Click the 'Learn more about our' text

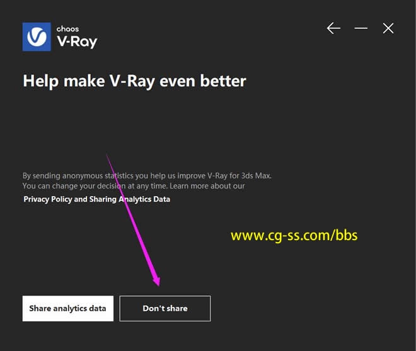point(207,186)
